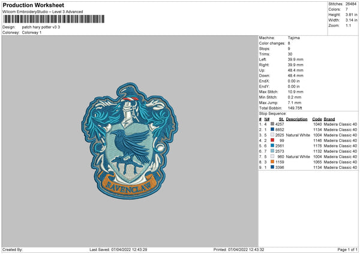Click 'Created By:' footer label
Viewport: 360px width, 254px height.
(x=13, y=249)
